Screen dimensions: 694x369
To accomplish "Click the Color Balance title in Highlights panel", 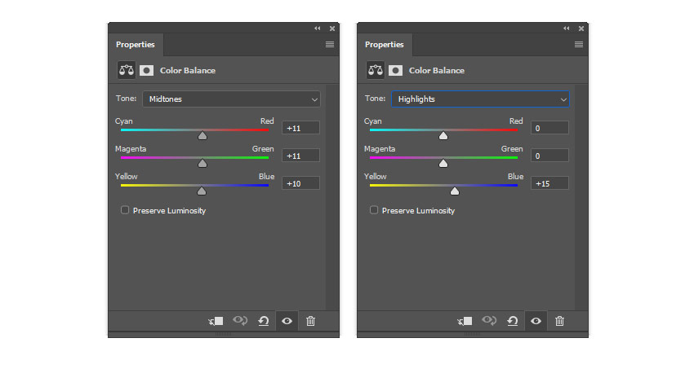I will pyautogui.click(x=437, y=71).
